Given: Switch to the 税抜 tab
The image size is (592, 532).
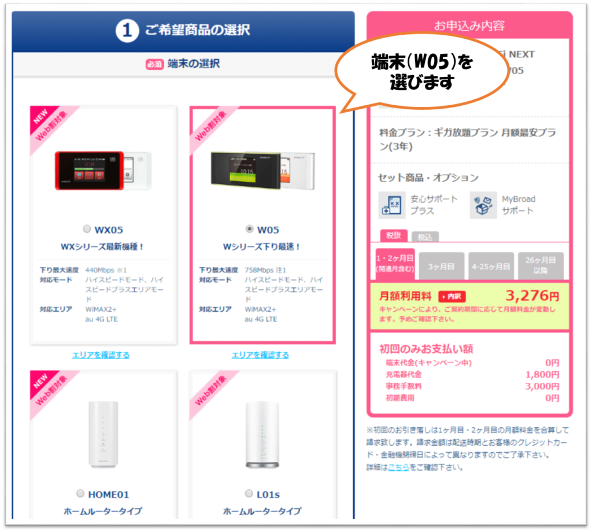Looking at the screenshot, I should tap(393, 235).
